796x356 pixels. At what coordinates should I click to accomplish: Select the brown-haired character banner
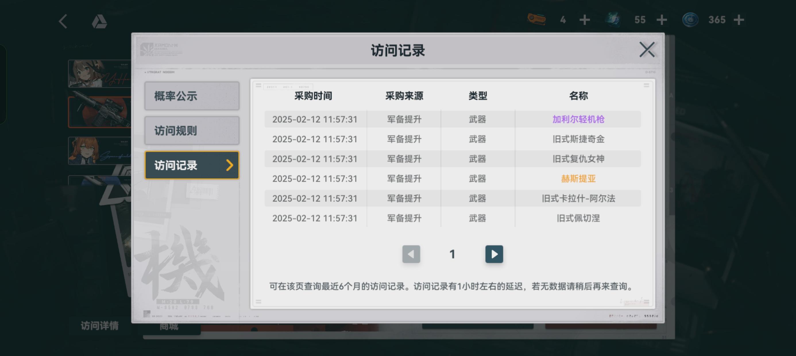(x=99, y=73)
